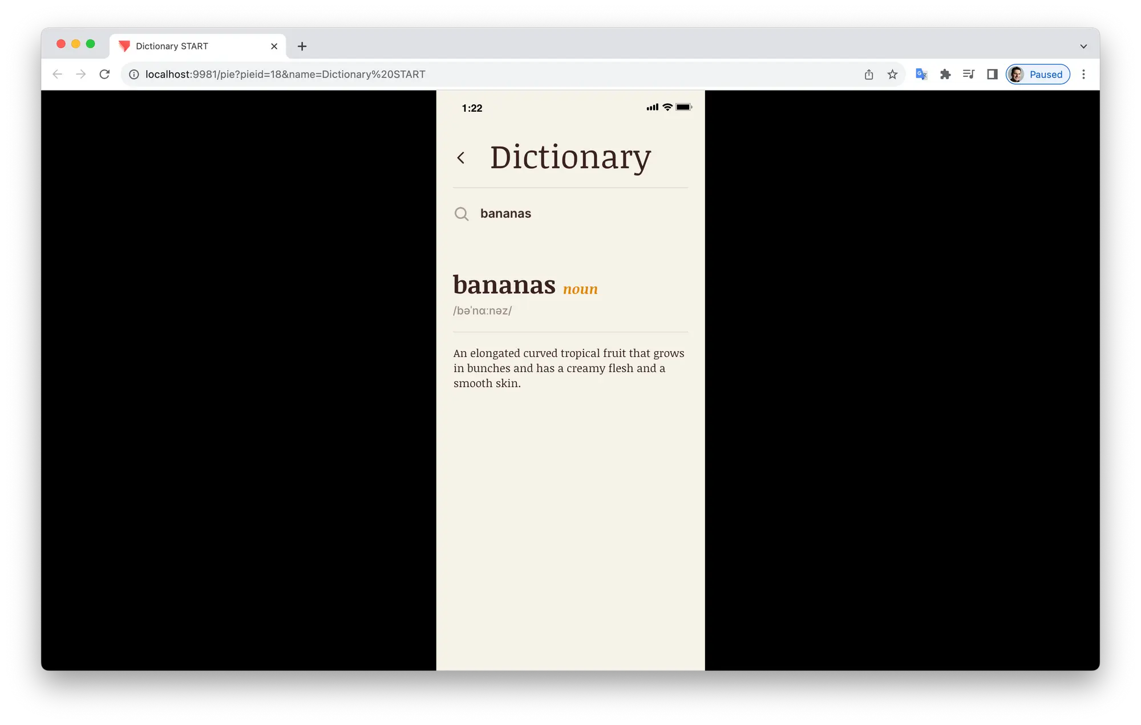This screenshot has height=725, width=1141.
Task: Click the site information icon in address bar
Action: click(134, 74)
